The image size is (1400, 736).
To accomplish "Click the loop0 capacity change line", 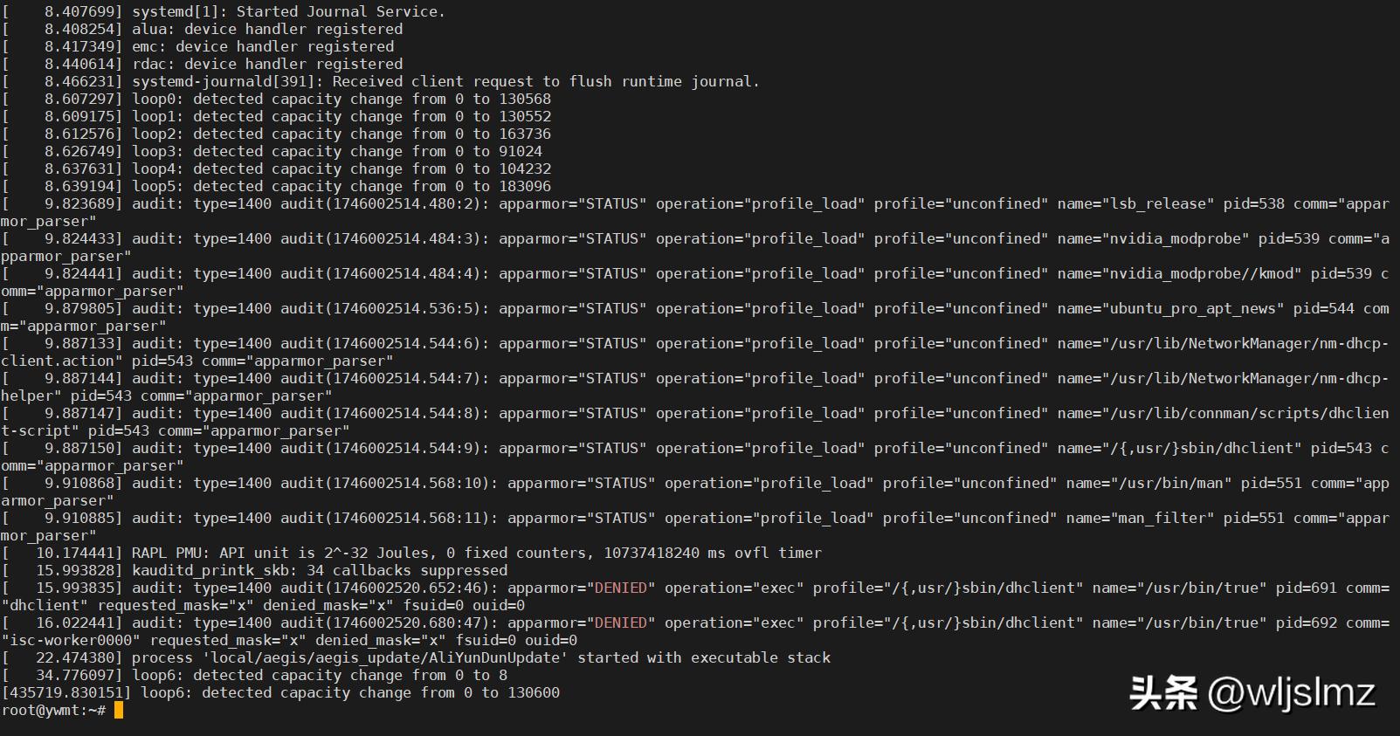I will [277, 99].
